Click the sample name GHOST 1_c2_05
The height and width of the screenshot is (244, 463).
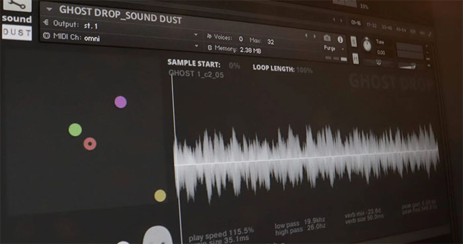(196, 74)
